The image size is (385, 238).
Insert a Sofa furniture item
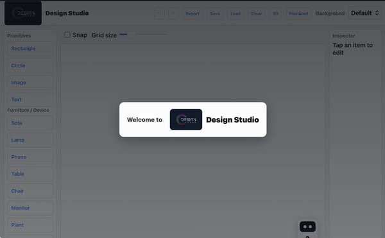click(30, 123)
